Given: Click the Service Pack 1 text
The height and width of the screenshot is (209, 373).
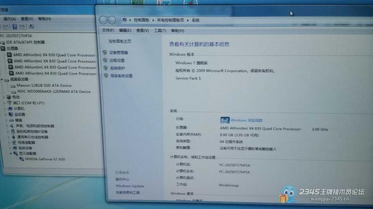Looking at the screenshot, I should click(x=188, y=78).
